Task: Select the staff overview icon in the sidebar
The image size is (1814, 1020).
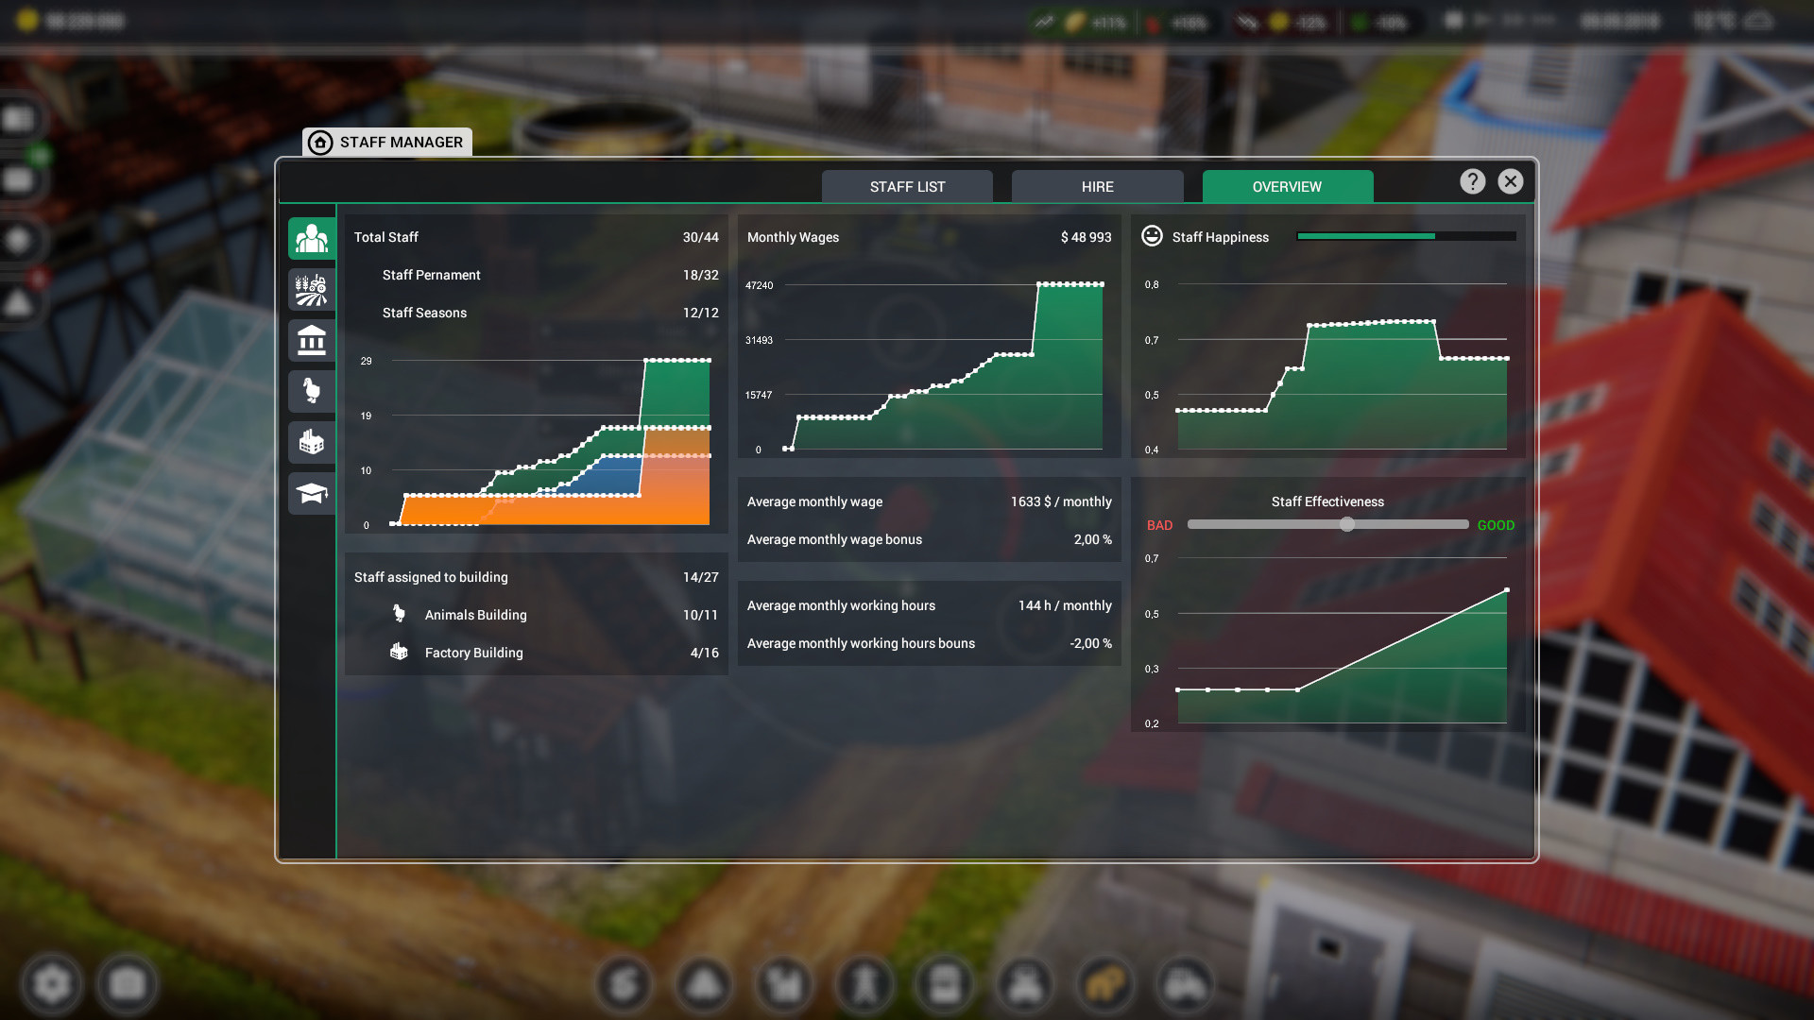Action: (312, 238)
